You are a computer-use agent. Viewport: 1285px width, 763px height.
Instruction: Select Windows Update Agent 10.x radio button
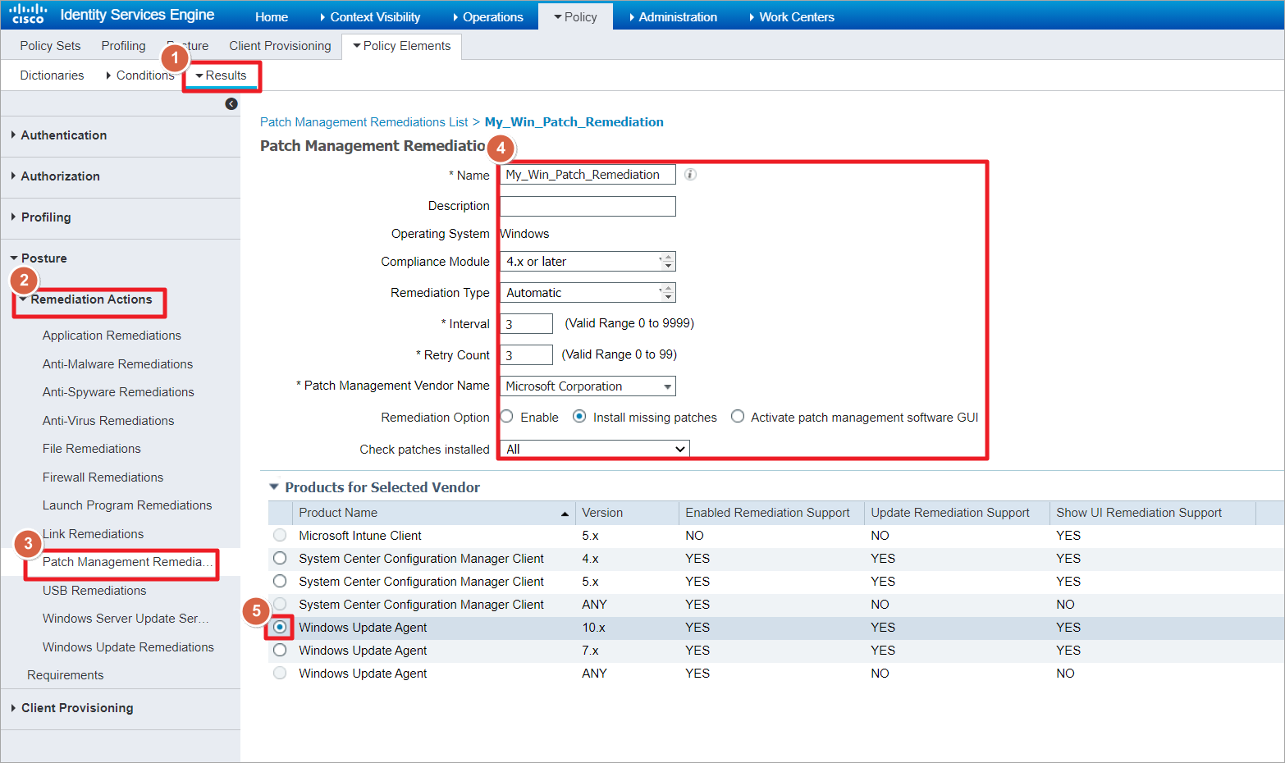click(280, 627)
